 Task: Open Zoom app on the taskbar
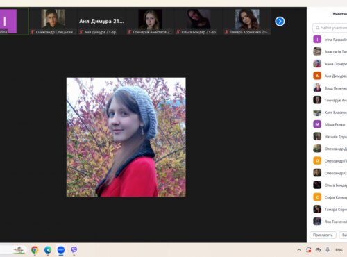61,250
